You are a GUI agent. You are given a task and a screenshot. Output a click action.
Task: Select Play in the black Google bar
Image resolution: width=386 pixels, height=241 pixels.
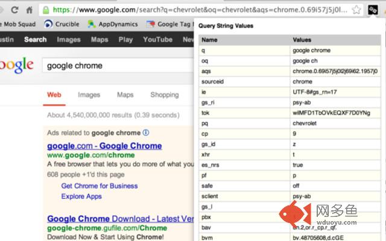click(125, 39)
